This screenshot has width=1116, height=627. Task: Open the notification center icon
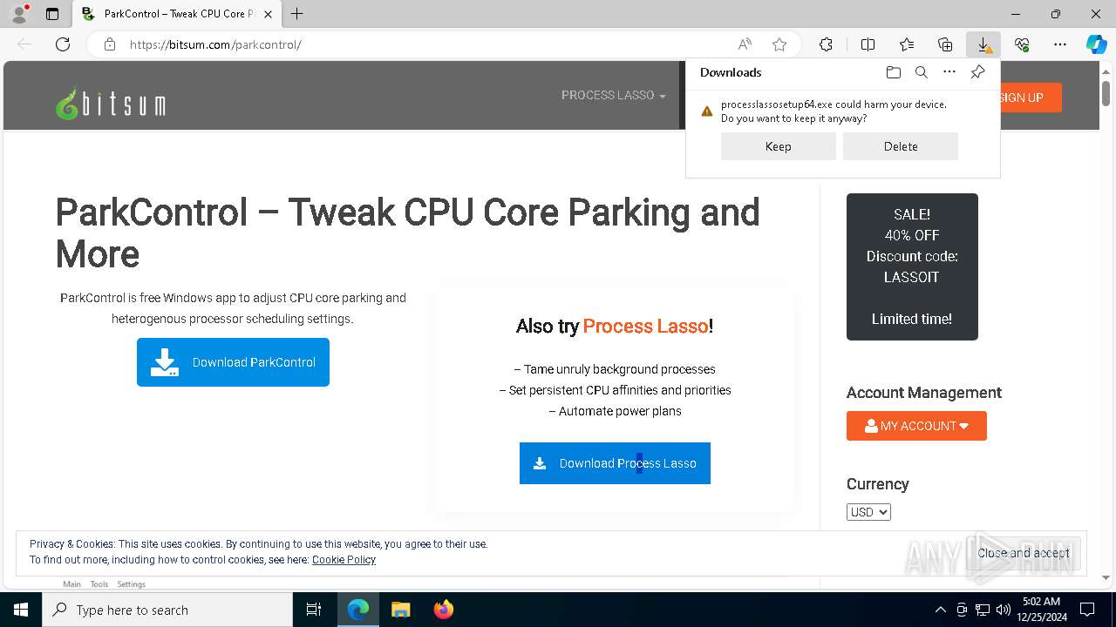point(1087,610)
